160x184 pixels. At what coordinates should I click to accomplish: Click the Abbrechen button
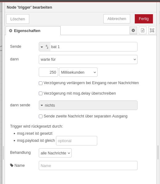point(117,19)
